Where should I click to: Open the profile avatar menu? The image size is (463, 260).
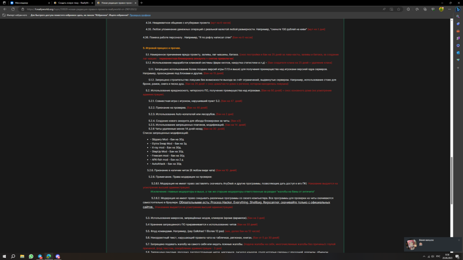(x=441, y=9)
